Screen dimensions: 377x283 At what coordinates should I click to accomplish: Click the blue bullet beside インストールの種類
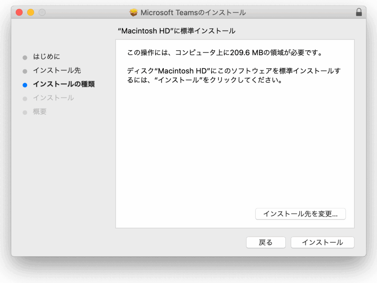(25, 85)
